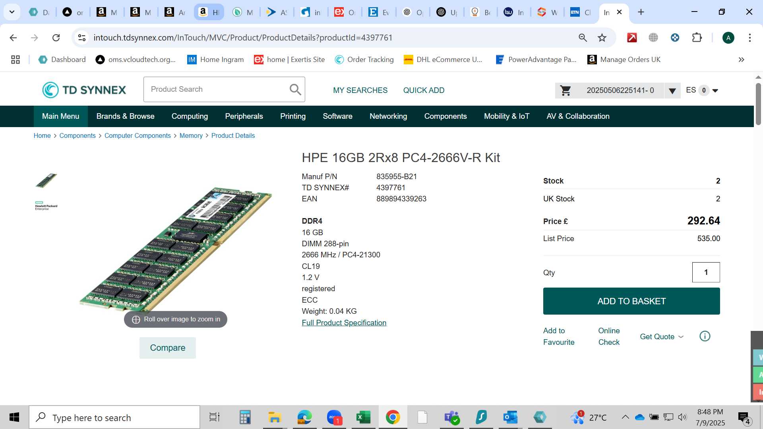Open Microsoft Teams from the taskbar
The width and height of the screenshot is (763, 429).
pos(452,417)
